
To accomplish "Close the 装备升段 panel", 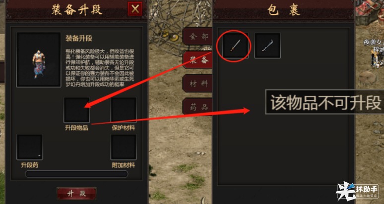I will 135,9.
